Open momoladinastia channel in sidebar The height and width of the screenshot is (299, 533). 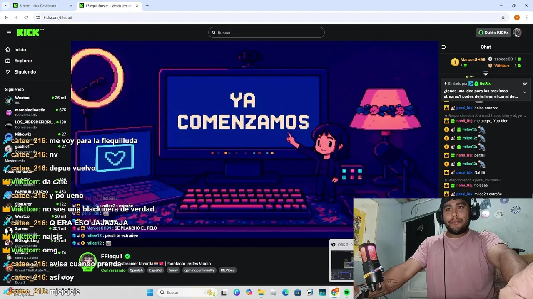click(x=35, y=112)
